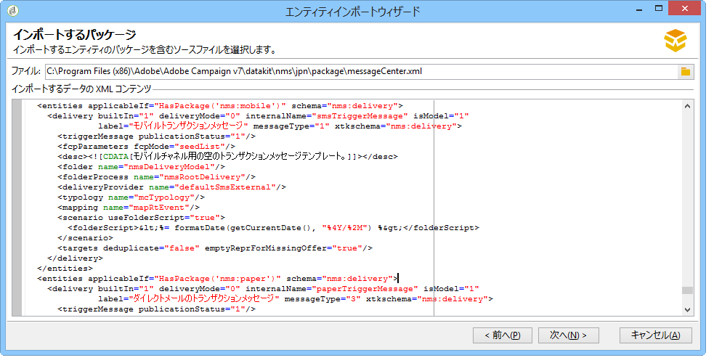Click the last triggerMessage publicationStatus line
The image size is (714, 363).
(x=157, y=309)
